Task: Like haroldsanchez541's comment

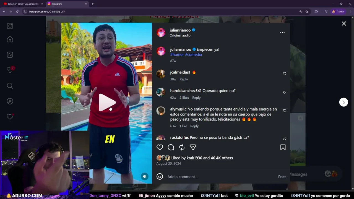Action: [285, 92]
